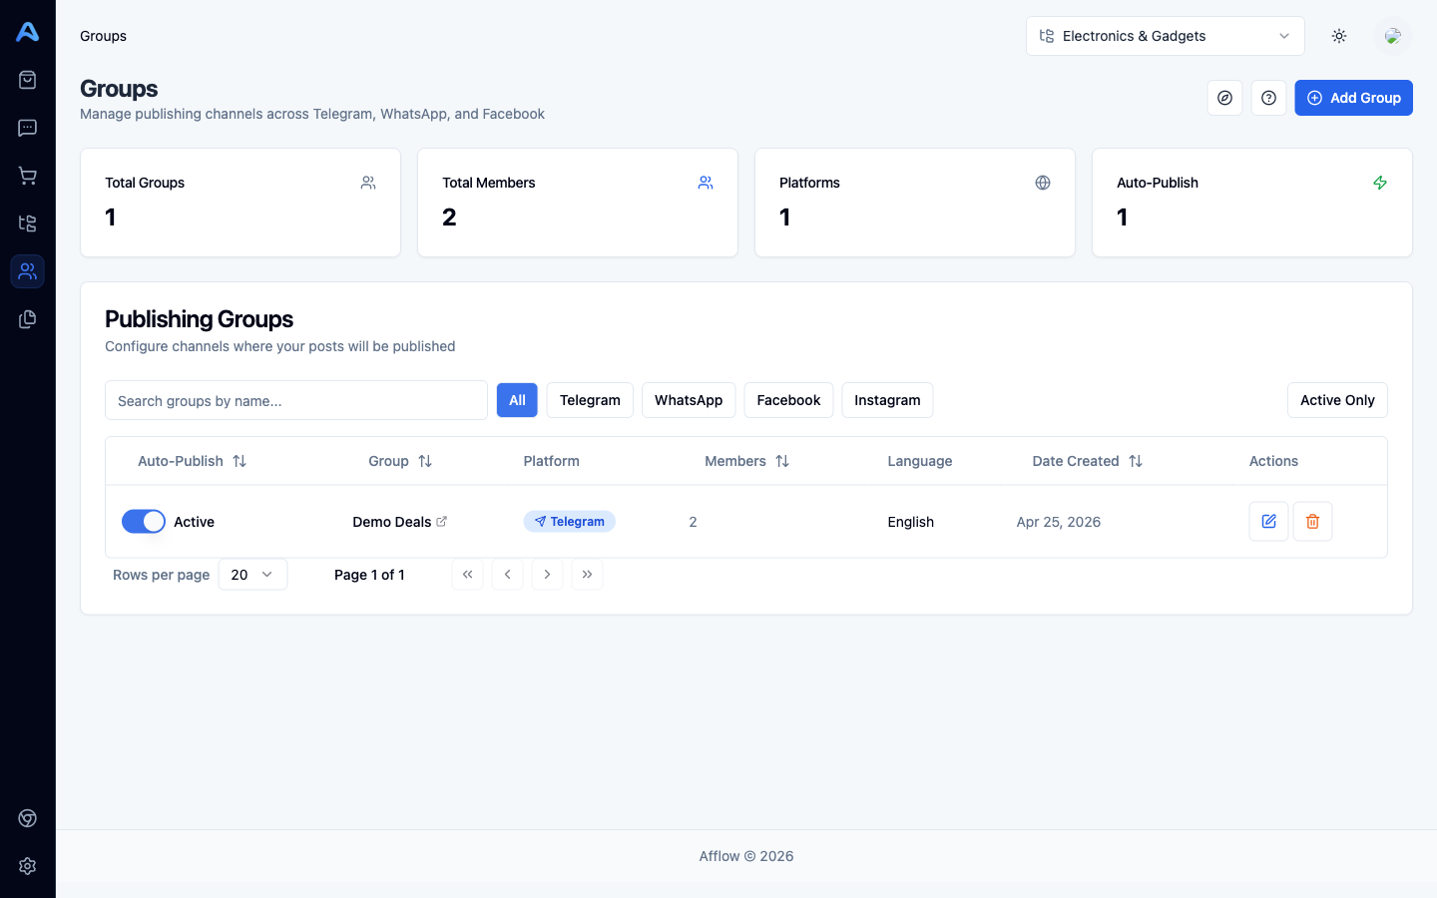Select the shopping cart icon in sidebar
The height and width of the screenshot is (898, 1437).
click(x=27, y=175)
